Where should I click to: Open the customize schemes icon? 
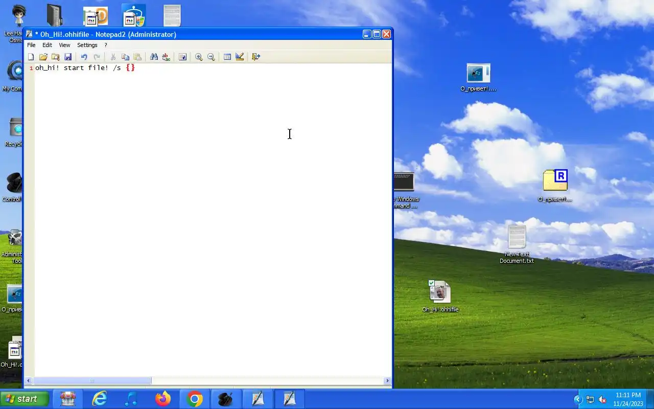240,57
